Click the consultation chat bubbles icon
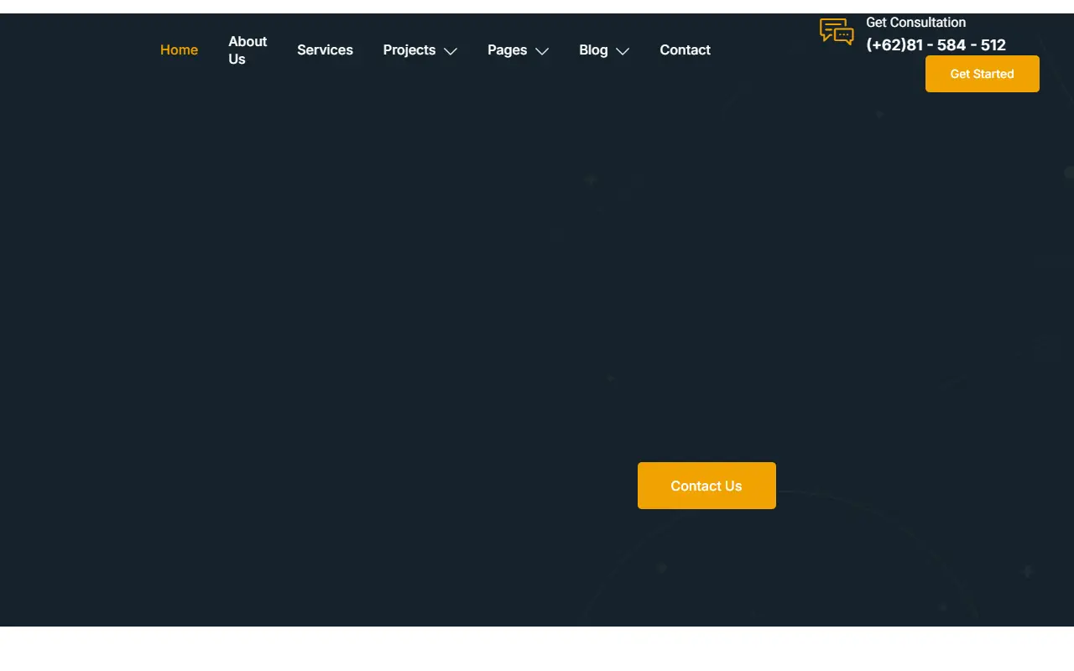This screenshot has width=1074, height=671. coord(837,32)
